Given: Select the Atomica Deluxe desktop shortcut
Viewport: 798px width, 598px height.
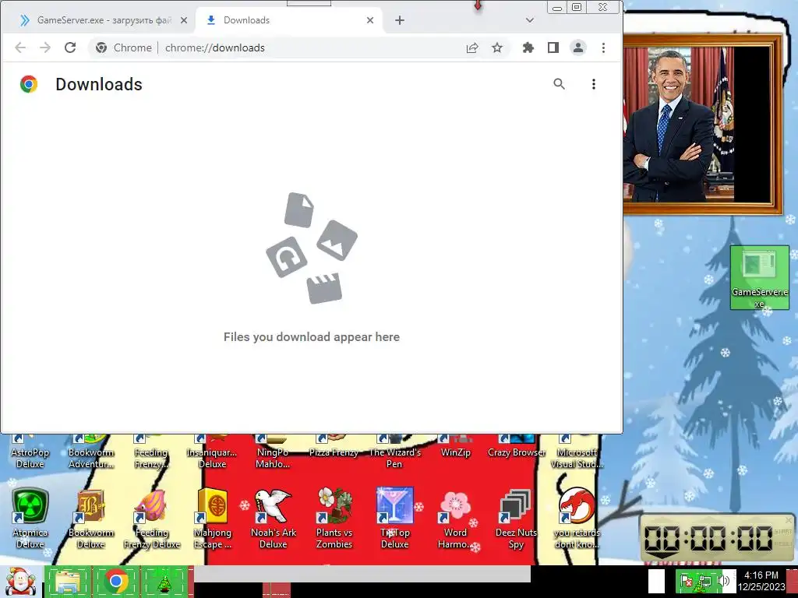Looking at the screenshot, I should 30,518.
